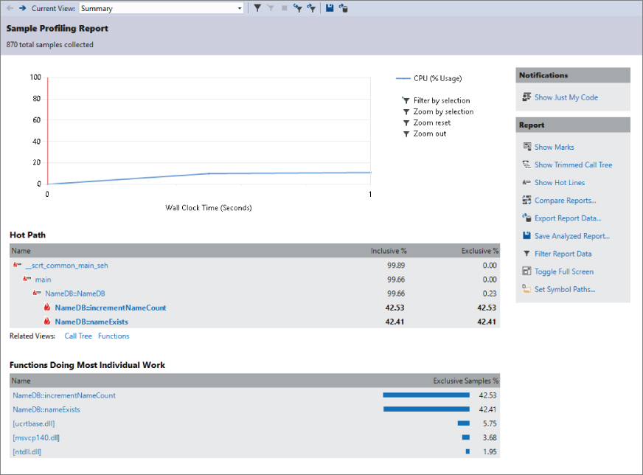The height and width of the screenshot is (475, 643).
Task: Click Show Trimmed Call Tree link
Action: 573,165
